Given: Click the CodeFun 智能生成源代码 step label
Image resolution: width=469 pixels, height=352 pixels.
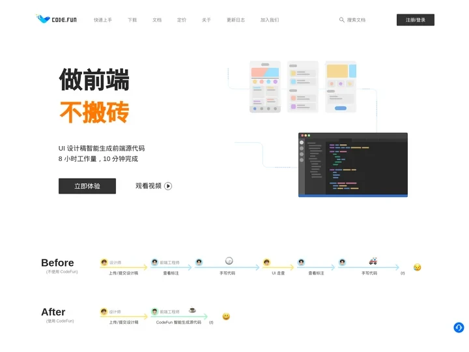Looking at the screenshot, I should click(178, 323).
